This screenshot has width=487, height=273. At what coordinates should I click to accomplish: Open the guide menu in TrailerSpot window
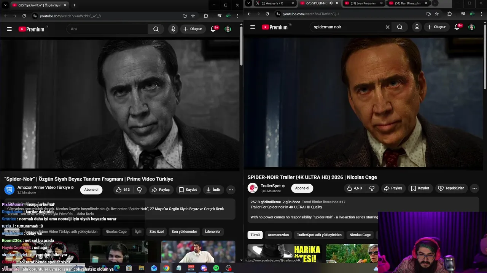pyautogui.click(x=253, y=27)
